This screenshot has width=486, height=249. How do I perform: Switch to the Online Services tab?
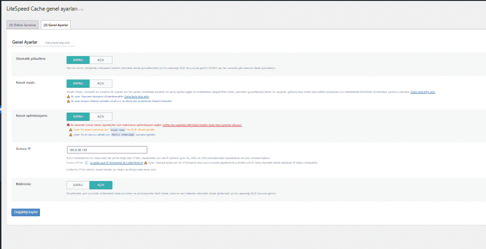tap(22, 25)
